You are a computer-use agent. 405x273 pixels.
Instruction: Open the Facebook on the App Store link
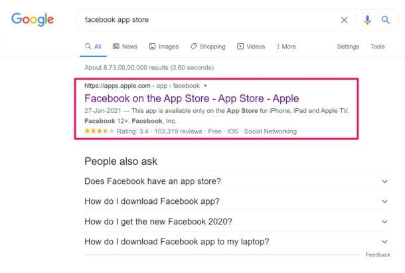191,98
